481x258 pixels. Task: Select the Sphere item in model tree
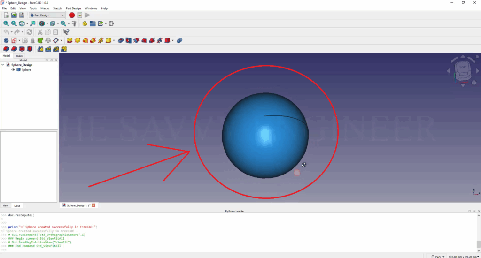click(x=26, y=69)
